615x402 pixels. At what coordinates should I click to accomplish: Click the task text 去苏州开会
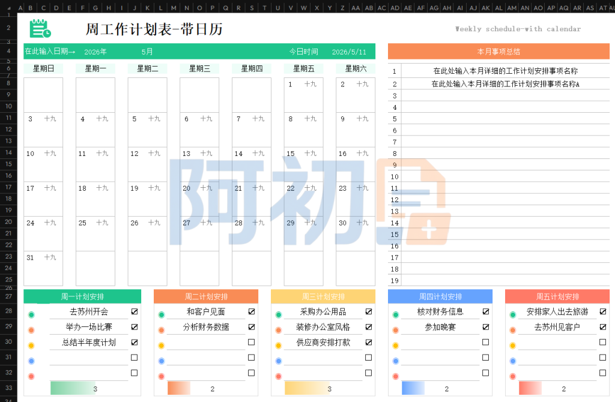[x=89, y=311]
